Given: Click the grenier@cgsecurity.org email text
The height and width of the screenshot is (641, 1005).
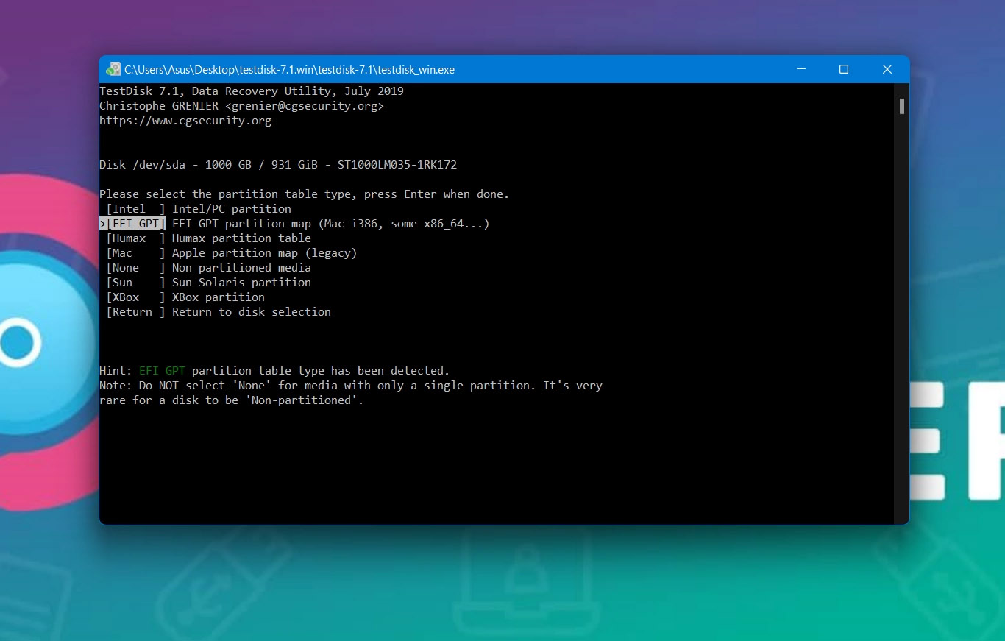Looking at the screenshot, I should (305, 106).
